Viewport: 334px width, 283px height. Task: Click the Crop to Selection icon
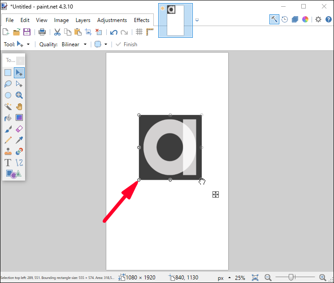pos(88,32)
